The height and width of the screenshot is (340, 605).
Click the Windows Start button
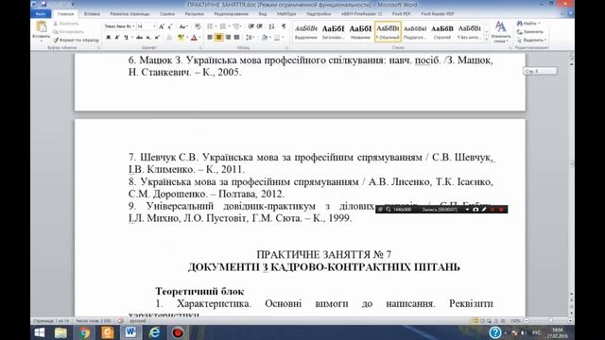pyautogui.click(x=39, y=332)
